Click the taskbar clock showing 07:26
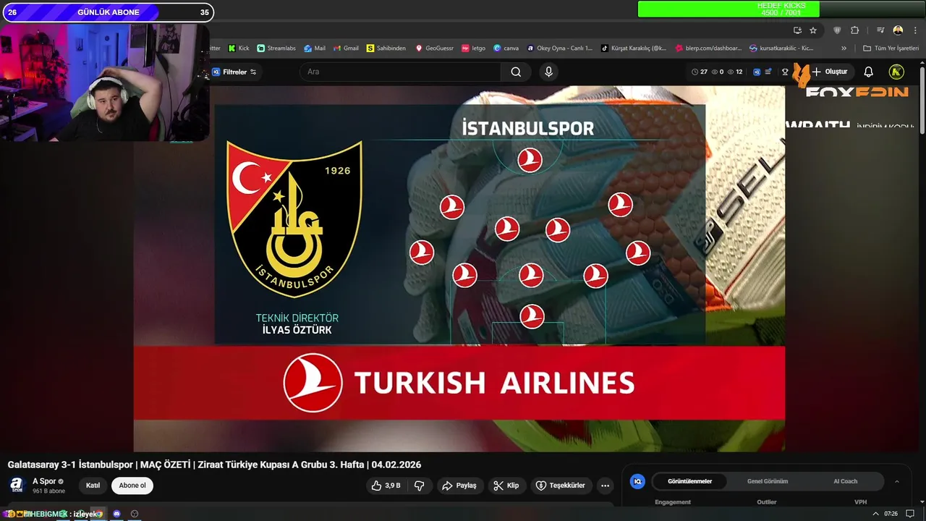The height and width of the screenshot is (521, 926). [891, 514]
